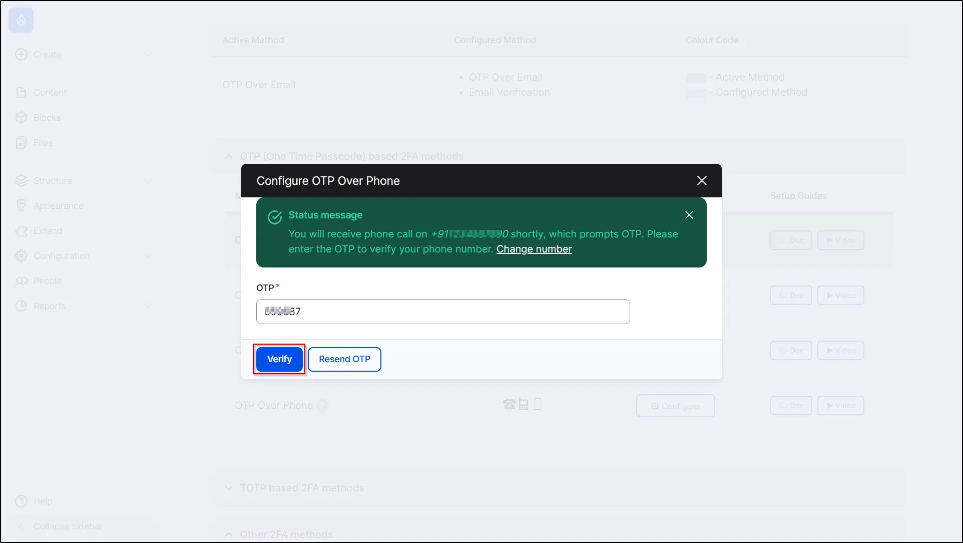Click Collapse sidebar
Screen dimensions: 963x543
68,526
